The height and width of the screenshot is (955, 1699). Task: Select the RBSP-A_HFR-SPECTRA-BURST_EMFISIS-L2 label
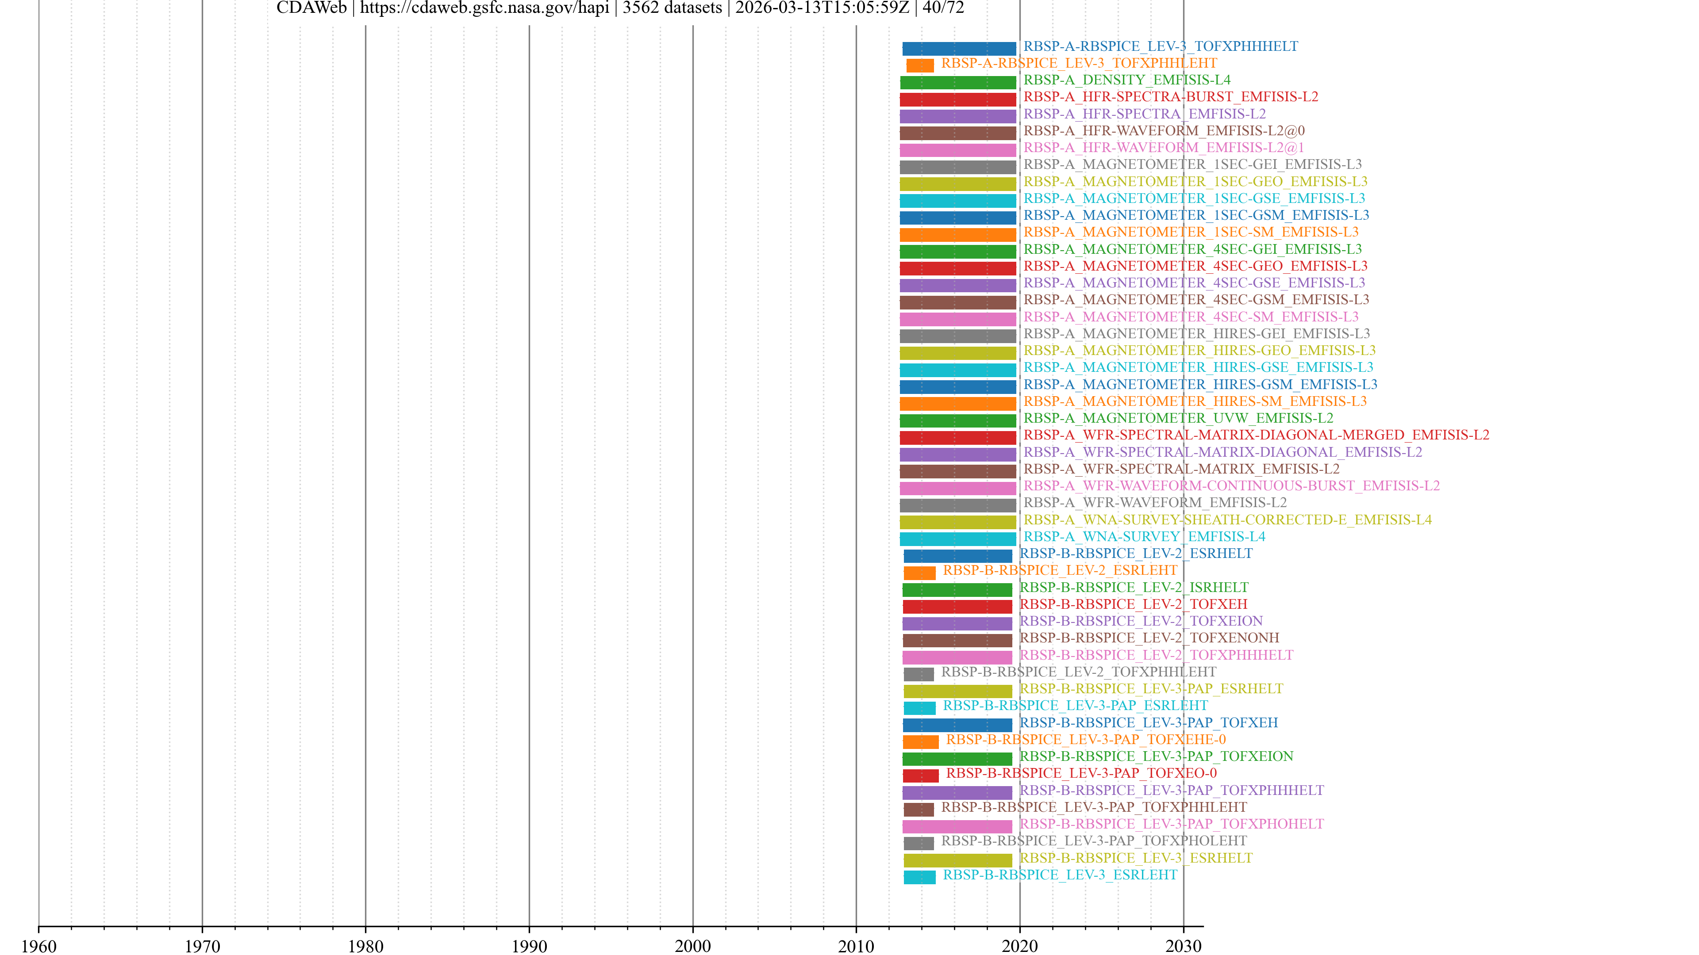point(1170,97)
